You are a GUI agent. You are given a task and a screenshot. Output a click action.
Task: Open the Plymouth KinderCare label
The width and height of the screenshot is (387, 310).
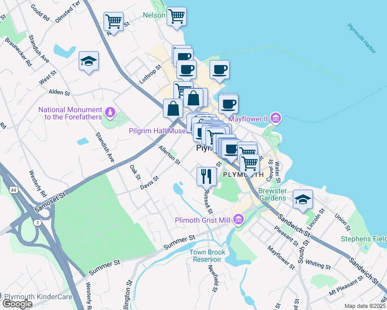(x=38, y=297)
